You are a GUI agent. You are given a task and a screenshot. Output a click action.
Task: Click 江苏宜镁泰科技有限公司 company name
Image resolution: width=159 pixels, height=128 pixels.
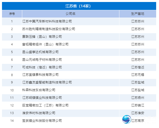tap(40, 75)
